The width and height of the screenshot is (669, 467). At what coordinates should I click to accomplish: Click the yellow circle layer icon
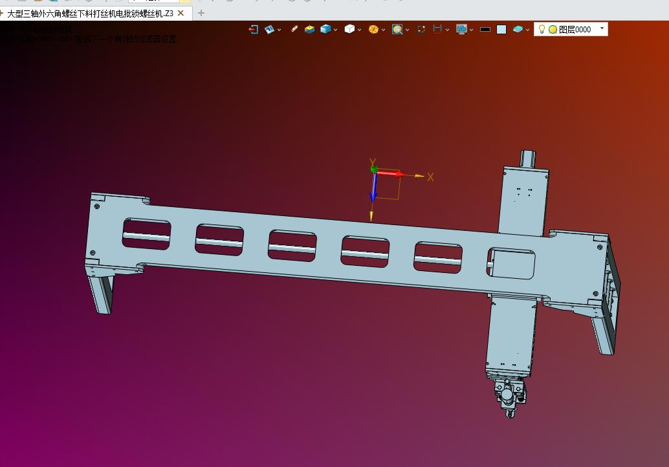[x=553, y=29]
